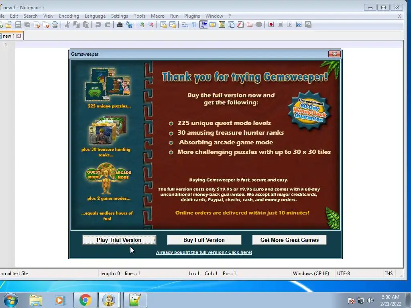Viewport: 411px width, 308px height.
Task: Open Find with the binoculars icon
Action: click(120, 24)
